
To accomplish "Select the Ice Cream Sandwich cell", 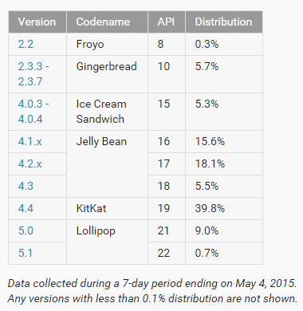I will (x=107, y=112).
